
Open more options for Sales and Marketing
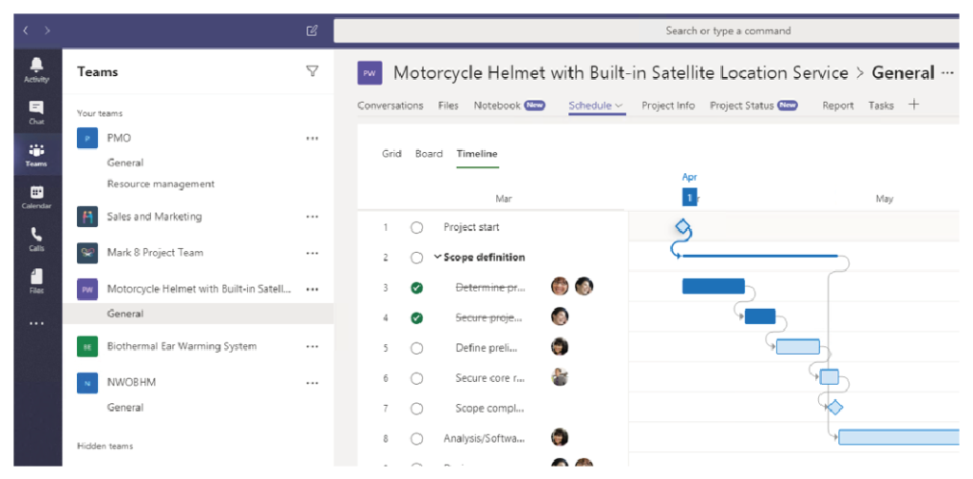click(x=312, y=217)
